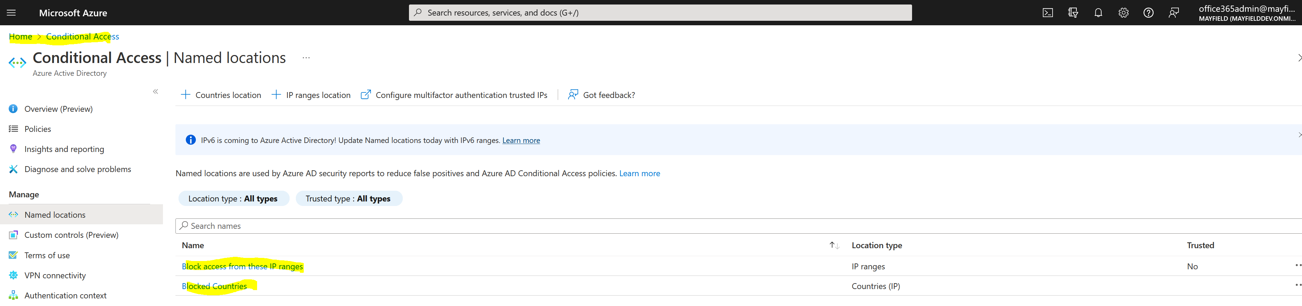Click the Diagnose and solve problems wrench icon
Viewport: 1302px width, 306px height.
tap(13, 169)
